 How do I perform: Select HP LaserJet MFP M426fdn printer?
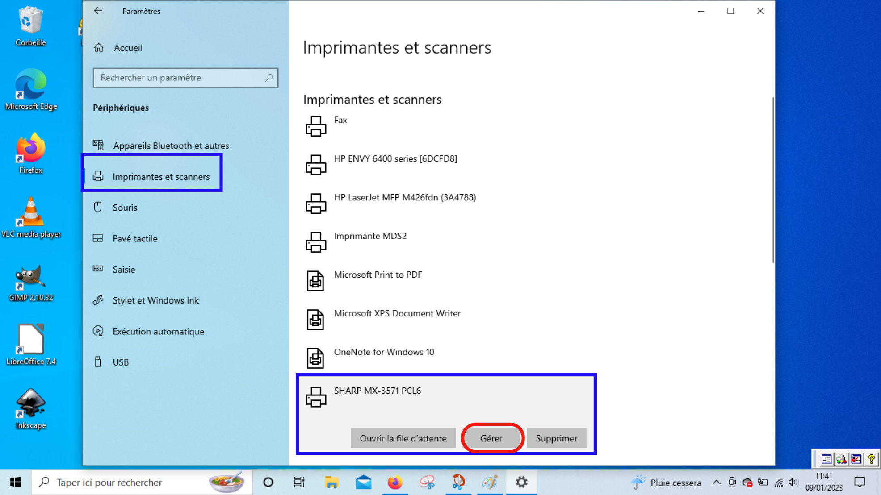tap(447, 204)
